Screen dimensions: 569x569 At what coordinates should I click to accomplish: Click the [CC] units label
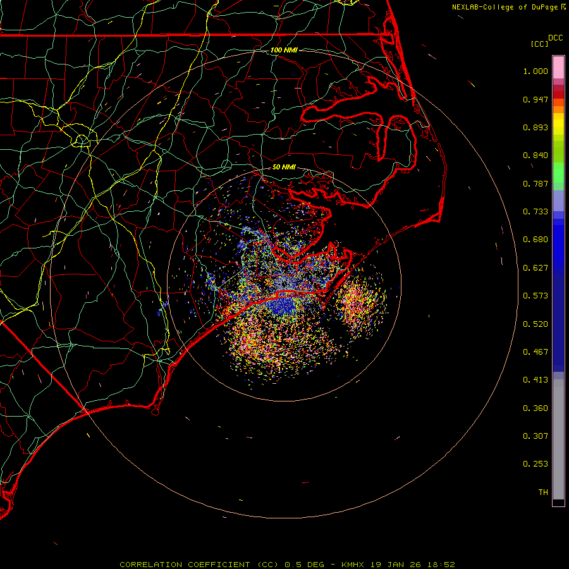tap(540, 44)
